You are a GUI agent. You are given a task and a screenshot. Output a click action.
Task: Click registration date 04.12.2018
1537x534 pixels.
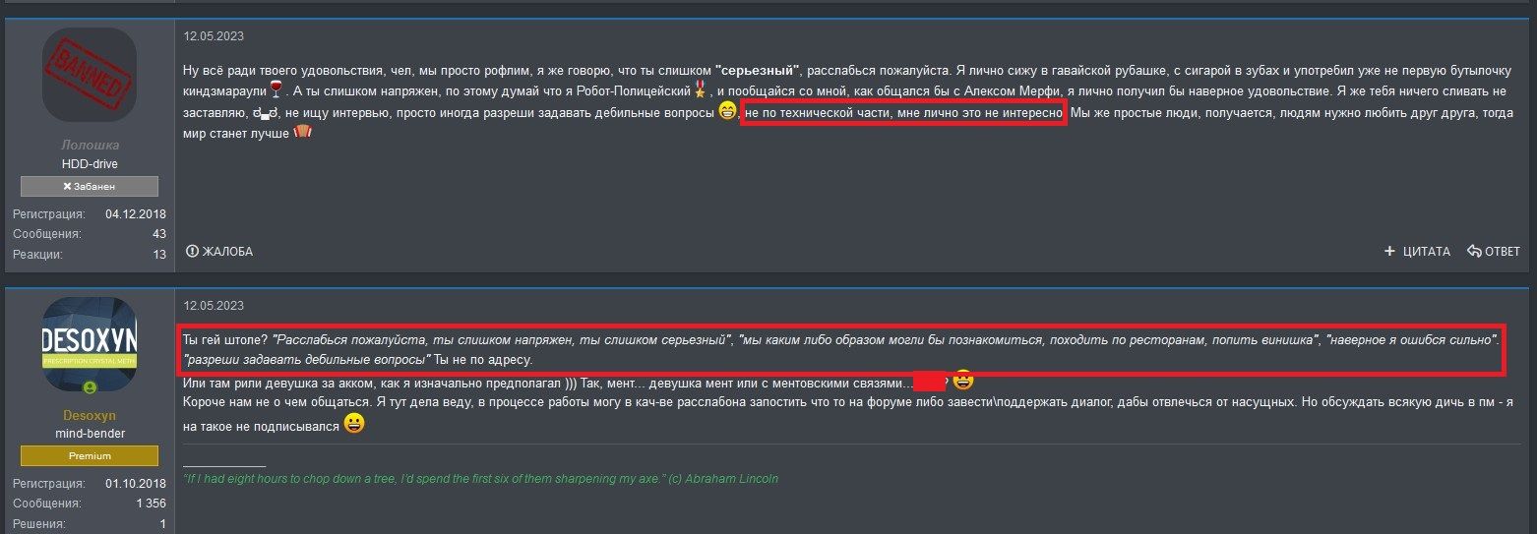(x=136, y=213)
